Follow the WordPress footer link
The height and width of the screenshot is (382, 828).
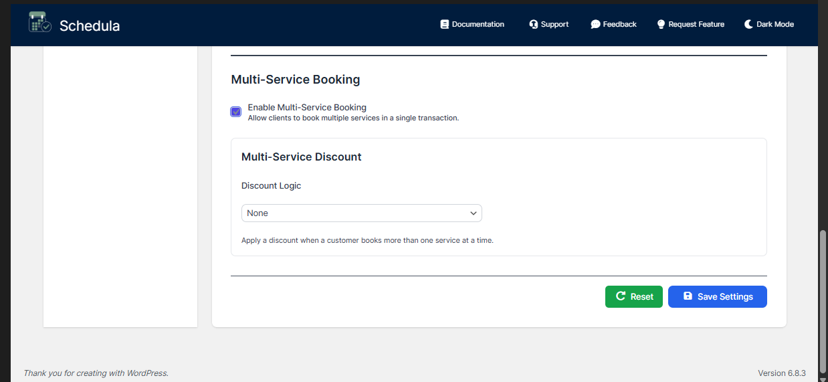tap(147, 373)
